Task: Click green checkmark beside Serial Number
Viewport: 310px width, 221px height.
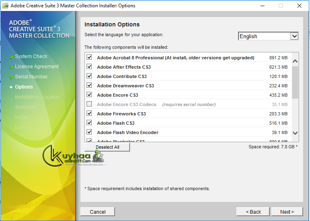Action: [x=11, y=77]
